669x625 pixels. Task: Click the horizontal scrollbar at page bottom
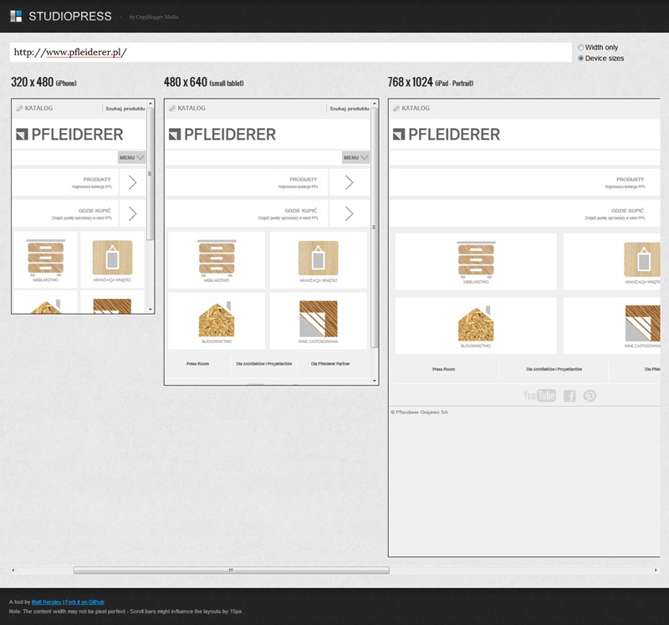(231, 570)
